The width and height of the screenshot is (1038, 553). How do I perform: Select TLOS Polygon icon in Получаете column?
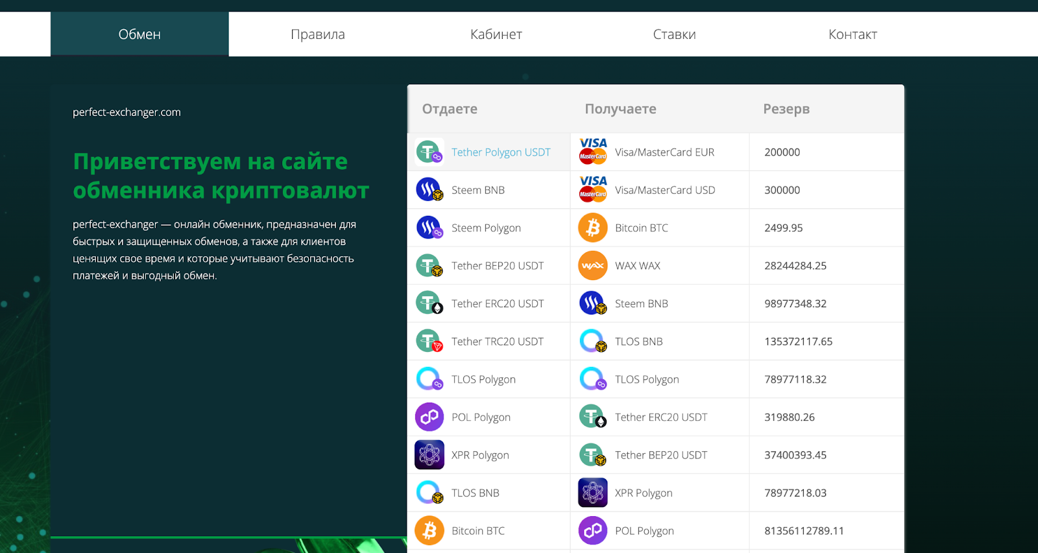[x=592, y=379]
